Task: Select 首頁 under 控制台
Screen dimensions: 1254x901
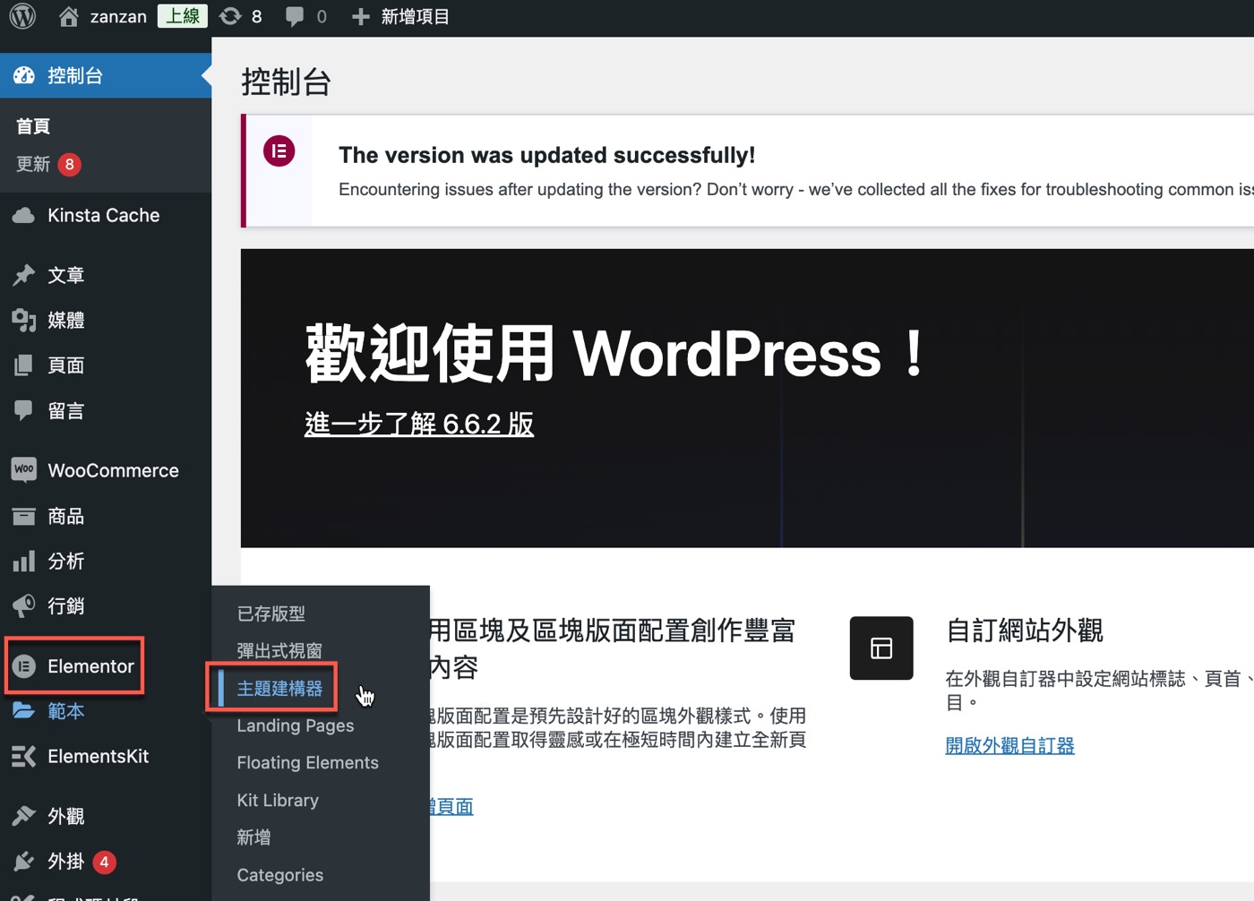Action: pyautogui.click(x=33, y=126)
